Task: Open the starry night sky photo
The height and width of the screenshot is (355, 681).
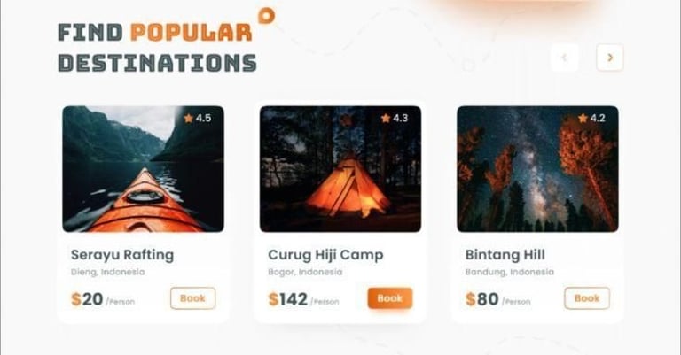Action: [x=537, y=169]
